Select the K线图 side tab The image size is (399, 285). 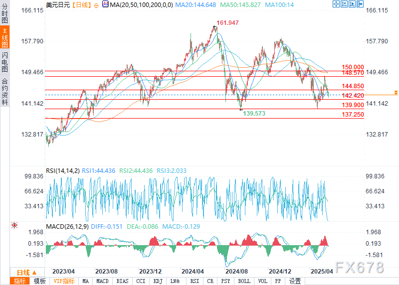click(x=4, y=38)
